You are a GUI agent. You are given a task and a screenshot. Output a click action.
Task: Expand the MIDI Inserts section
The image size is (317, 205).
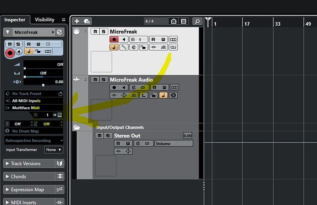click(7, 202)
